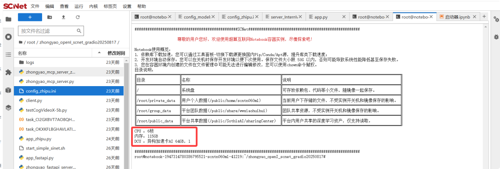Select the highlighted config_zhipu.ini file
Viewport: 500px width, 169px height.
69,91
